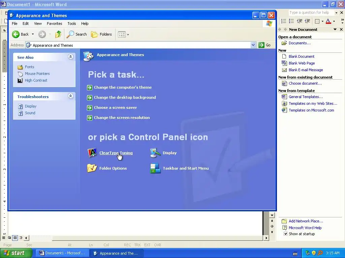
Task: Open the File menu in Appearance and Themes
Action: point(14,24)
